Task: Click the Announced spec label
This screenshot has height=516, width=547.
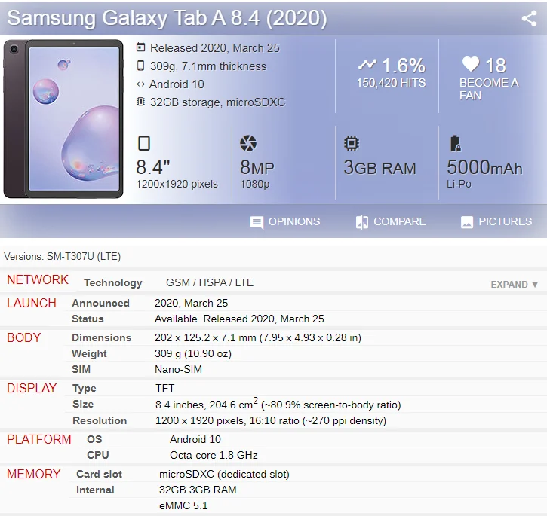Action: click(x=101, y=303)
